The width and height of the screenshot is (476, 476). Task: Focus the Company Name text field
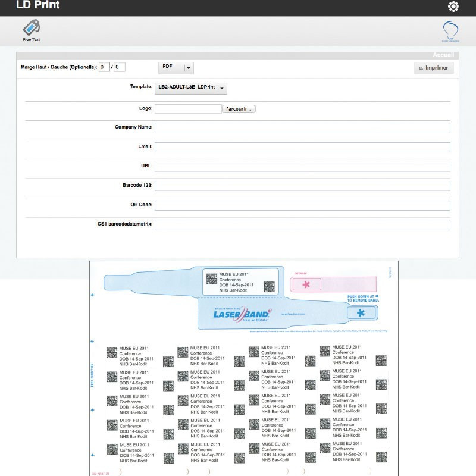click(302, 127)
